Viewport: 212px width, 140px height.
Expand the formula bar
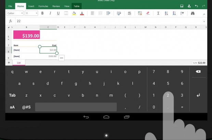coord(204,21)
